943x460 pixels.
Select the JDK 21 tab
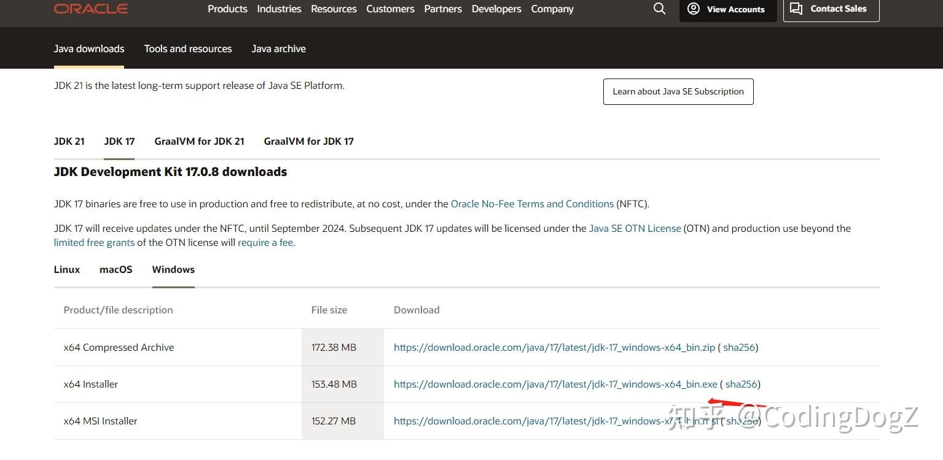click(69, 142)
